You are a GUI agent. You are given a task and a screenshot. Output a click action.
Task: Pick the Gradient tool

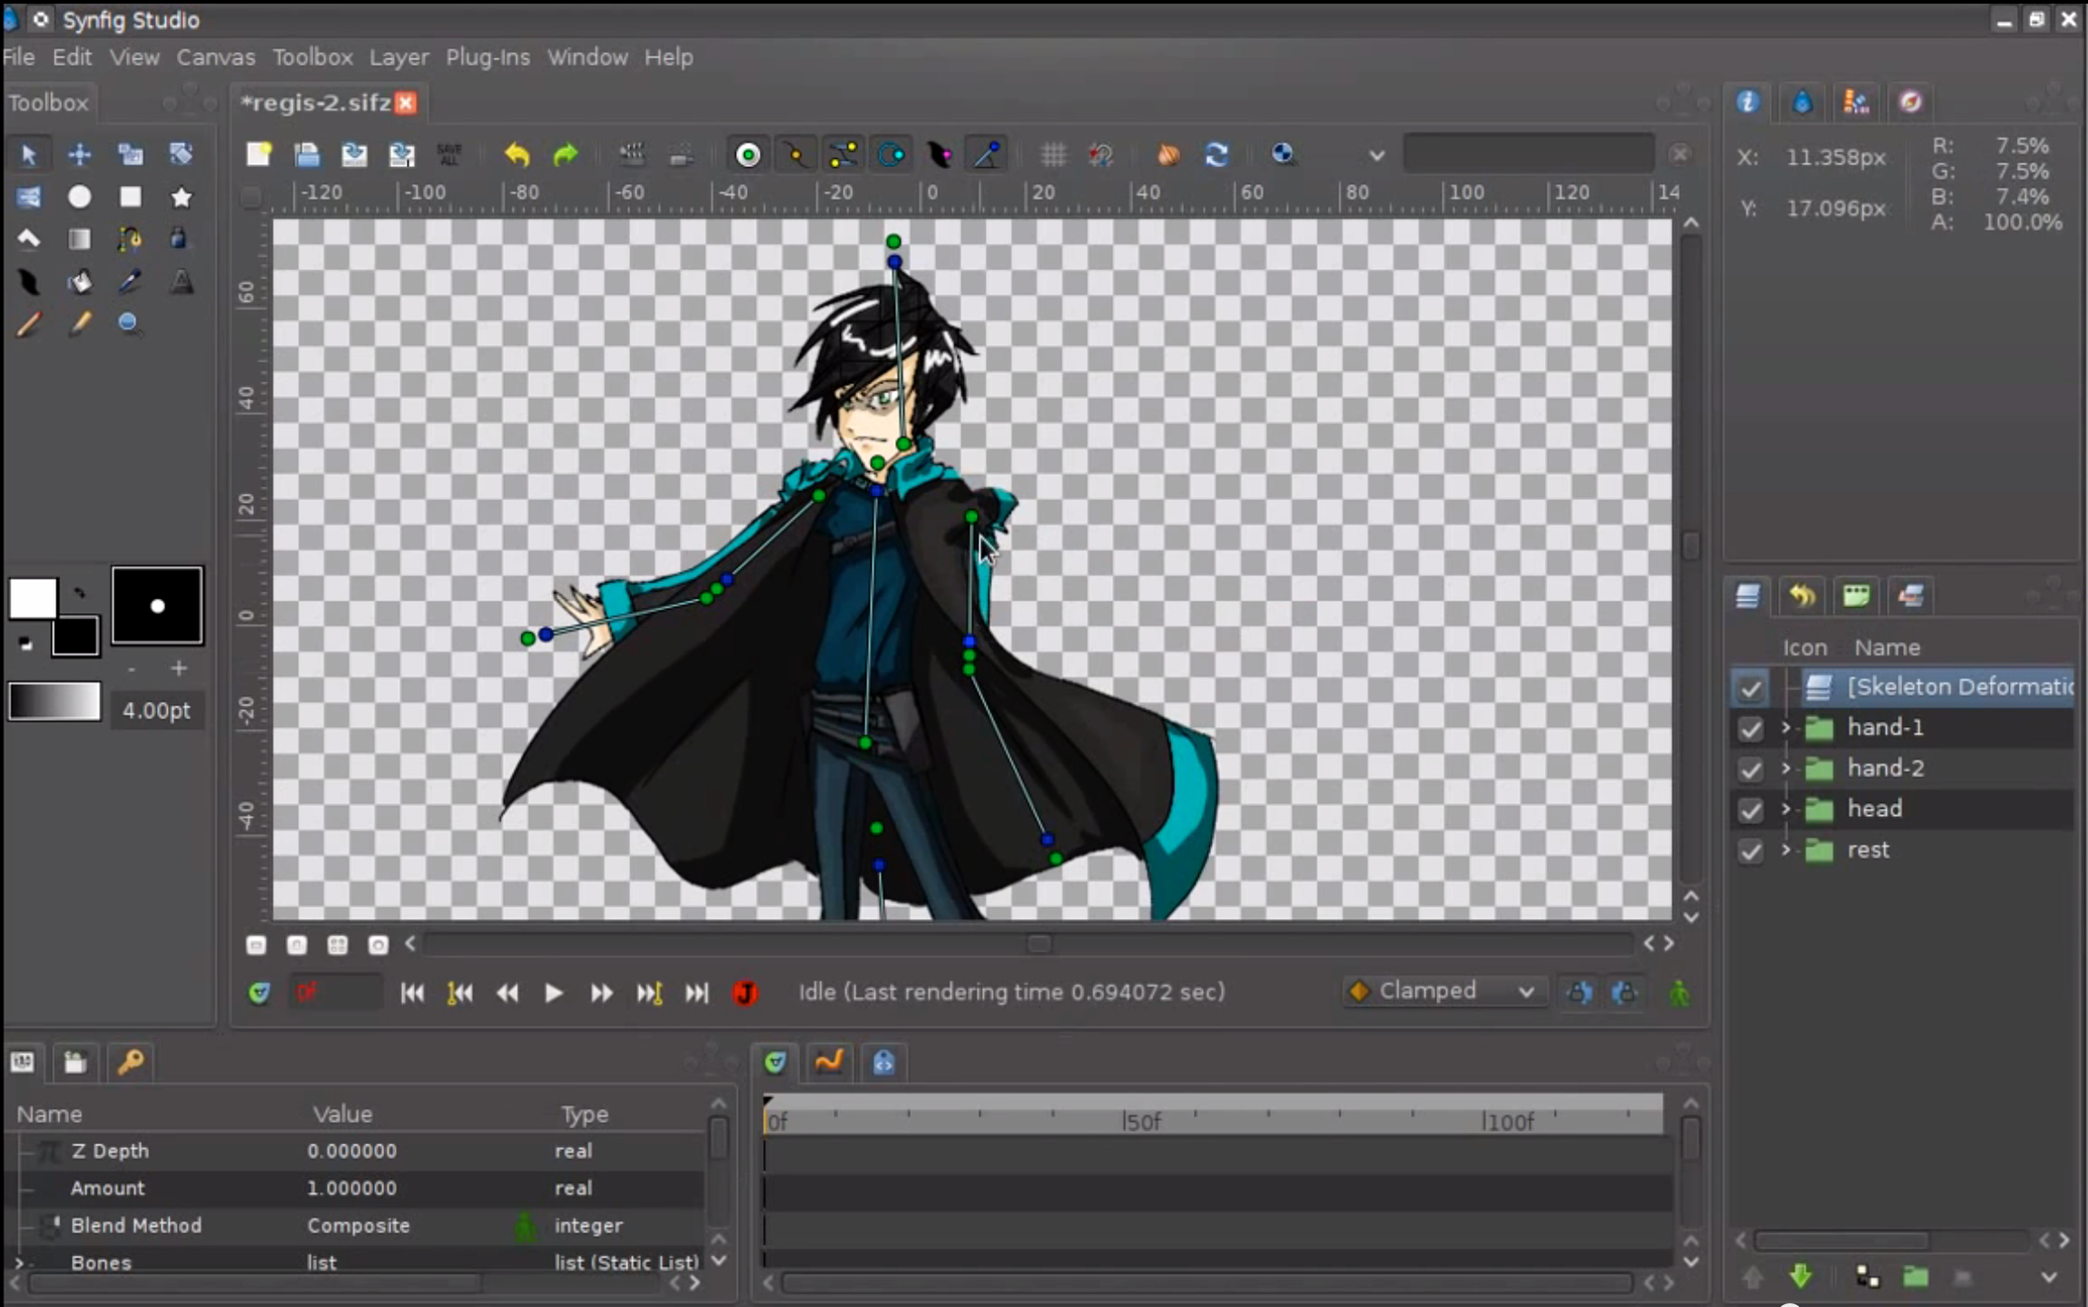tap(79, 239)
